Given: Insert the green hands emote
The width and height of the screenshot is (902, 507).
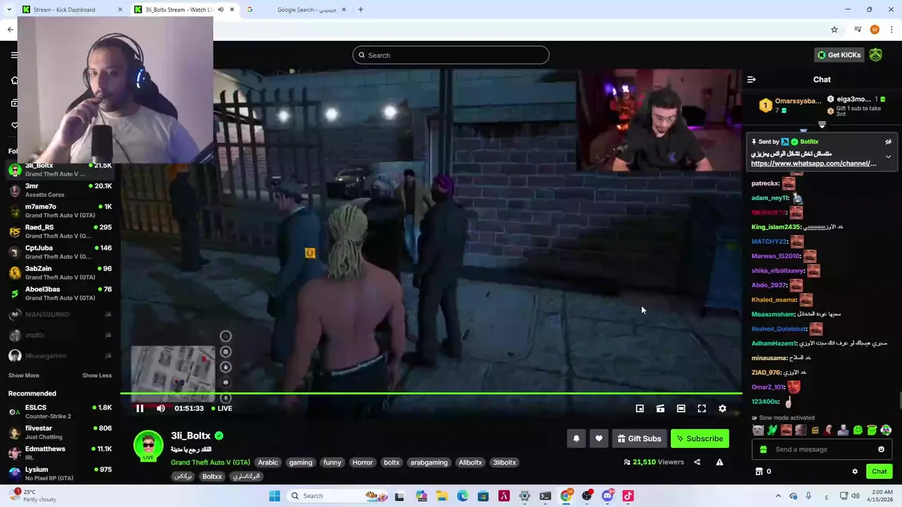Looking at the screenshot, I should coord(772,430).
